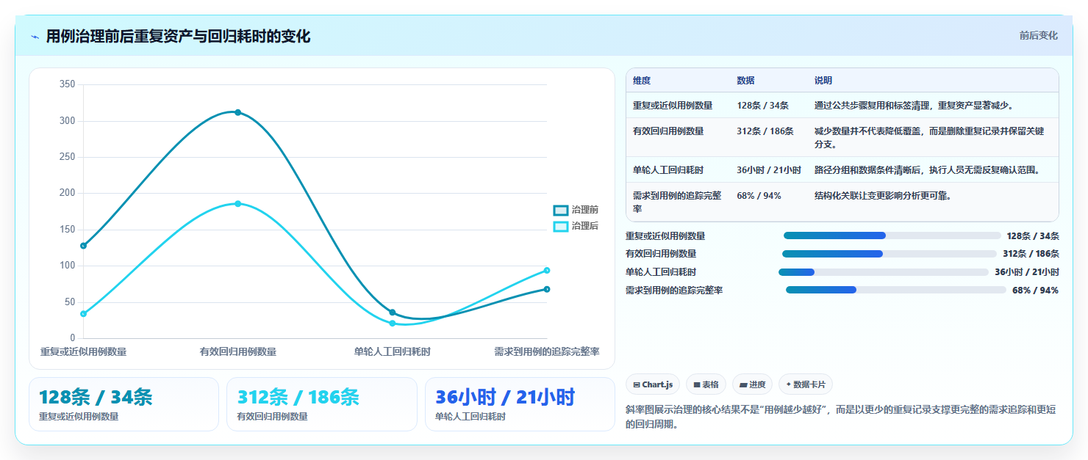1088x460 pixels.
Task: Click the 128条 / 34条 data card
Action: tap(124, 404)
